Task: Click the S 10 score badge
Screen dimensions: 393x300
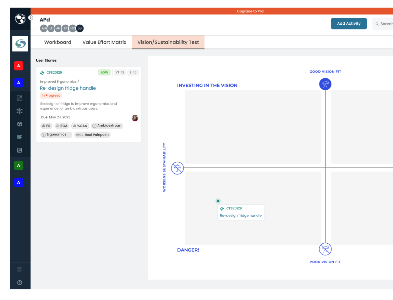Action: pos(133,72)
